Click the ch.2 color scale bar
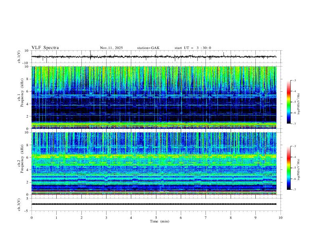Viewport: 316px width, 244px height. 289,168
